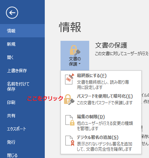Screen dimensions: 149x158
Task: Click the back arrow circle icon
Action: pos(12,13)
